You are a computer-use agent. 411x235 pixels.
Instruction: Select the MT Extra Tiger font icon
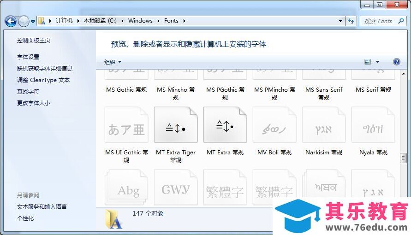[x=176, y=124]
